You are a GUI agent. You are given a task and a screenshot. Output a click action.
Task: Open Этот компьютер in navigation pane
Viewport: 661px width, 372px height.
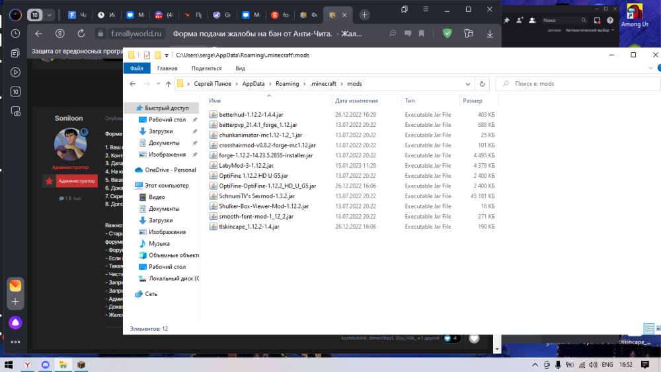click(x=167, y=186)
